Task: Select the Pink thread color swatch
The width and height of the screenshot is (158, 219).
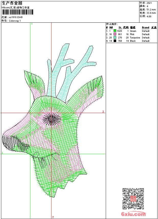Action: pos(115,34)
